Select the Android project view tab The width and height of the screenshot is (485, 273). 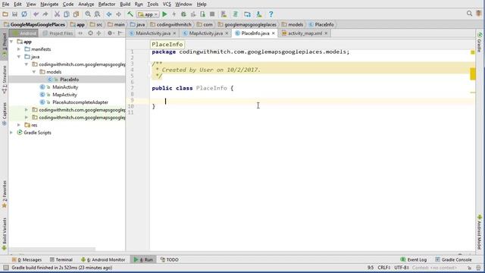24,33
